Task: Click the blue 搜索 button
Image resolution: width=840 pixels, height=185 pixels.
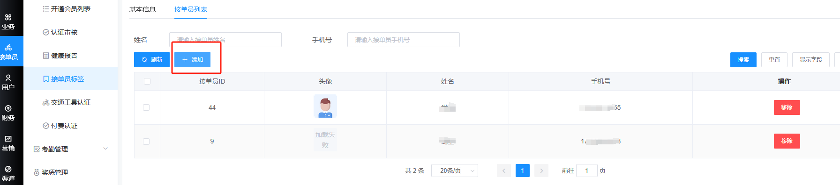Action: (743, 60)
